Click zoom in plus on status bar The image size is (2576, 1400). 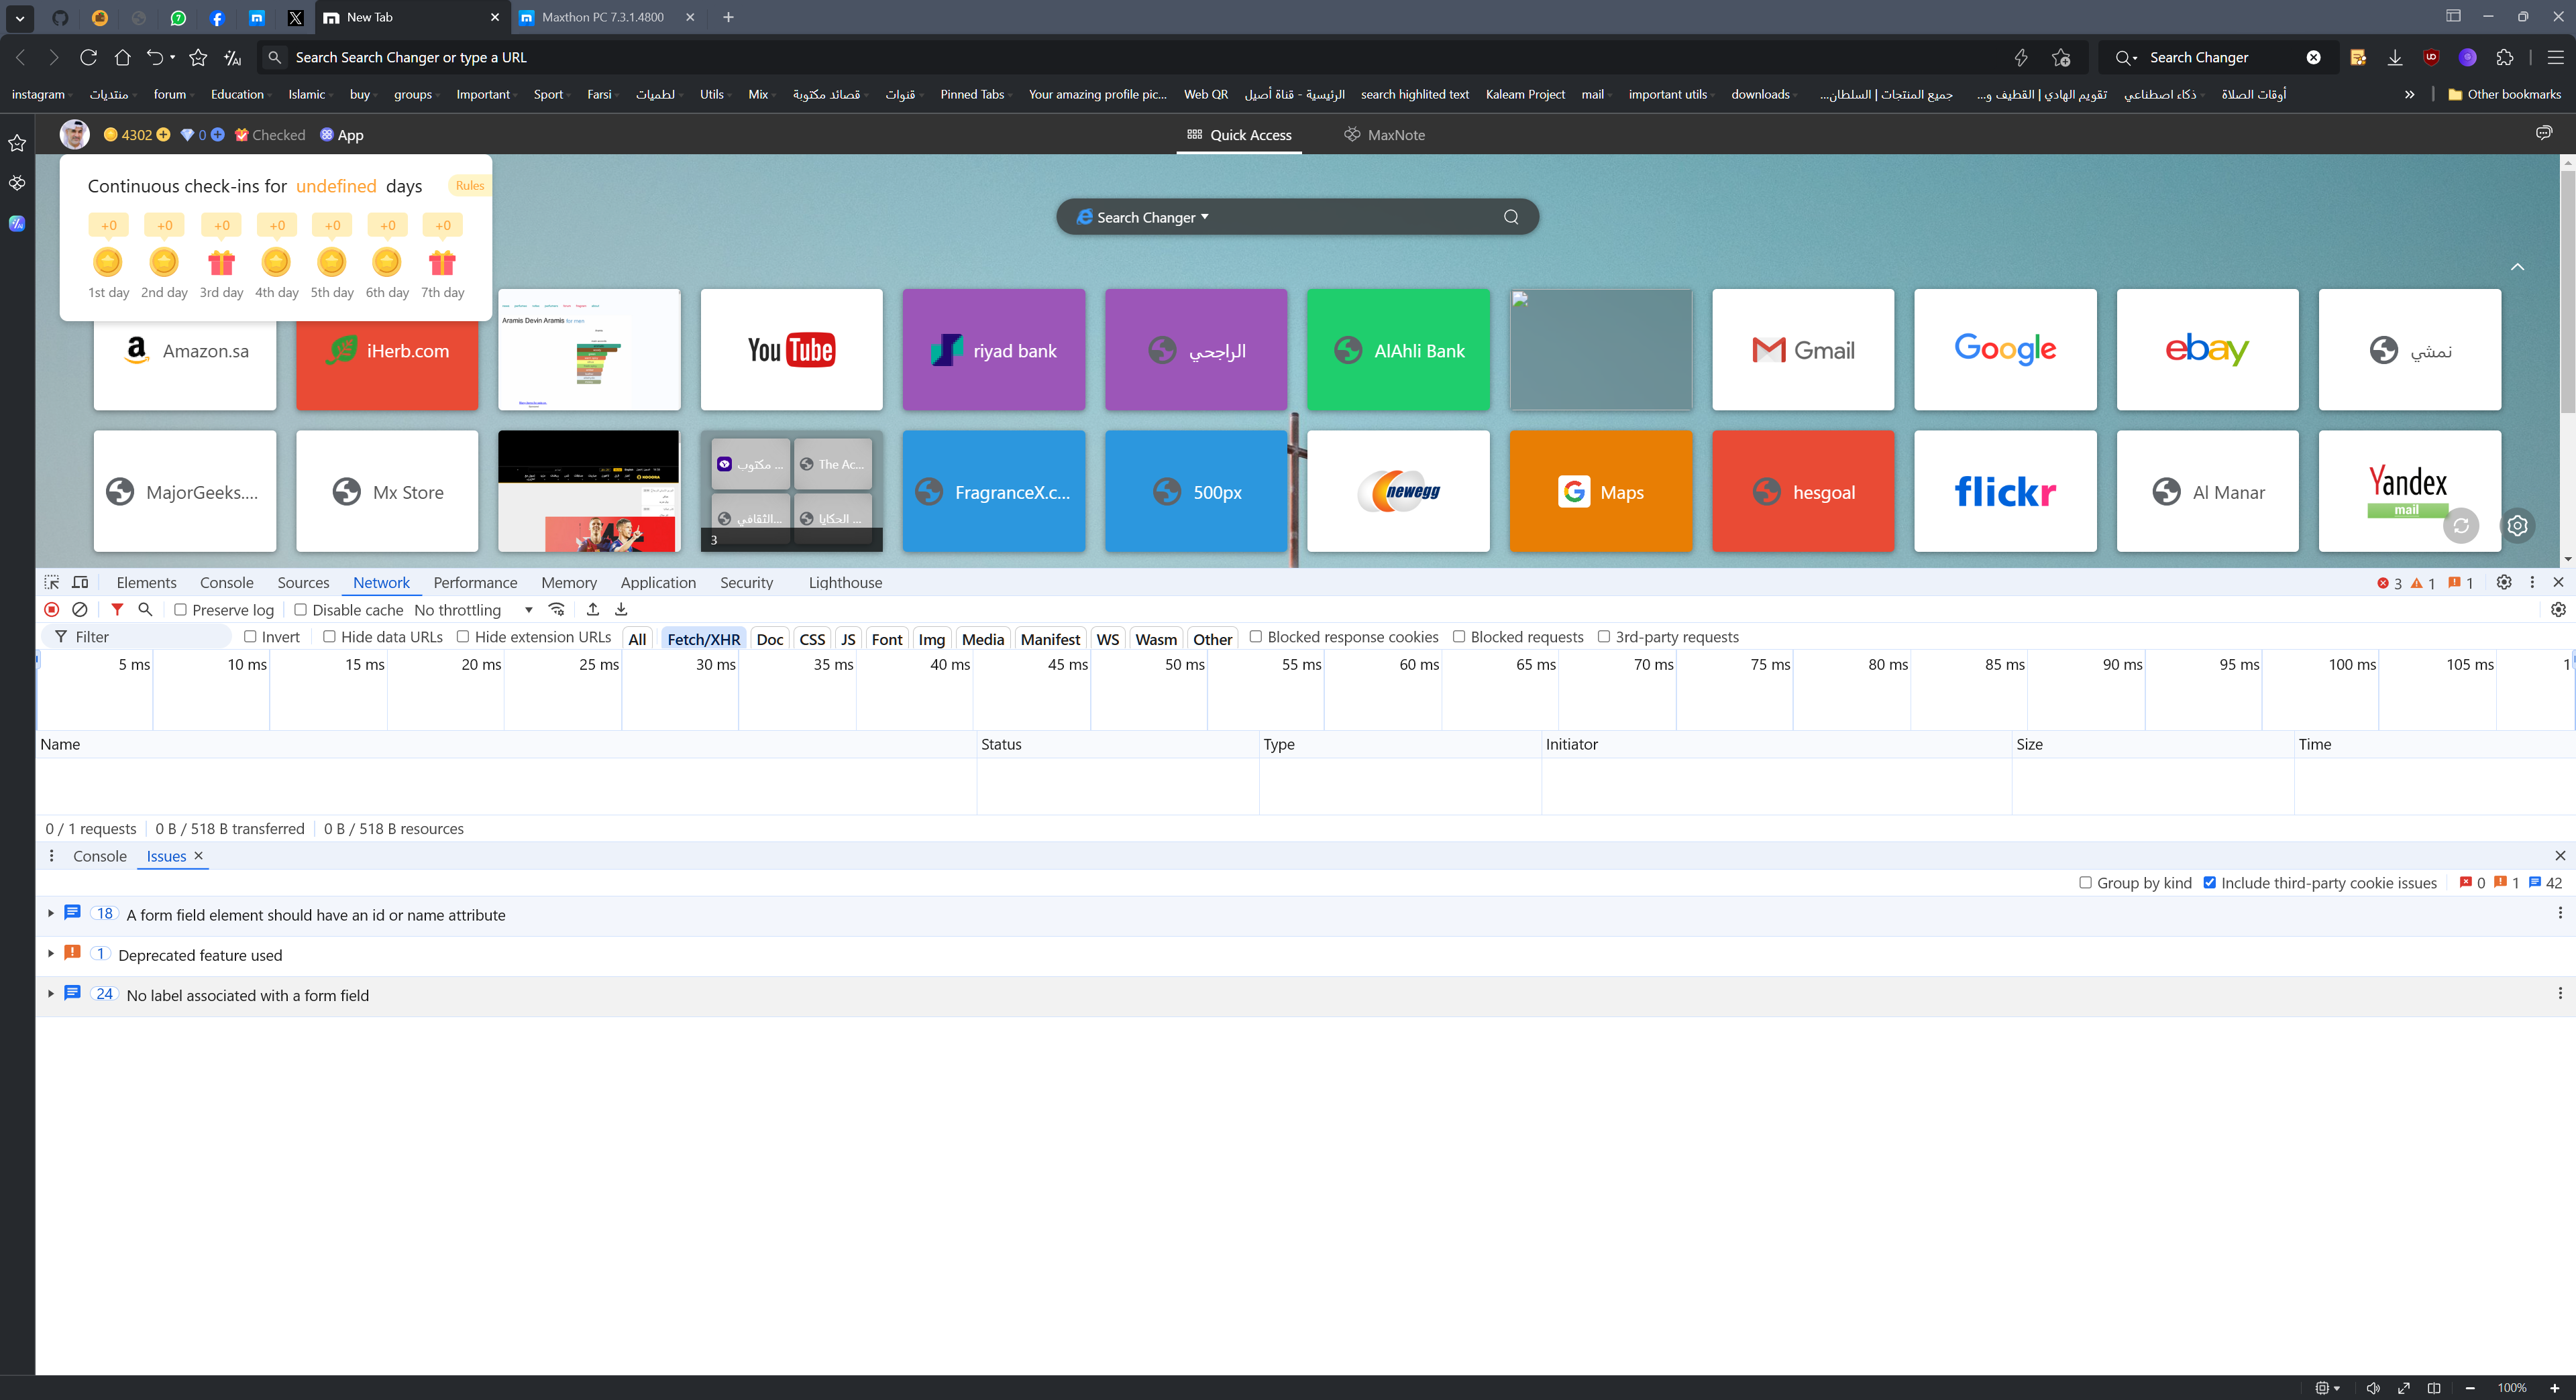pos(2555,1388)
